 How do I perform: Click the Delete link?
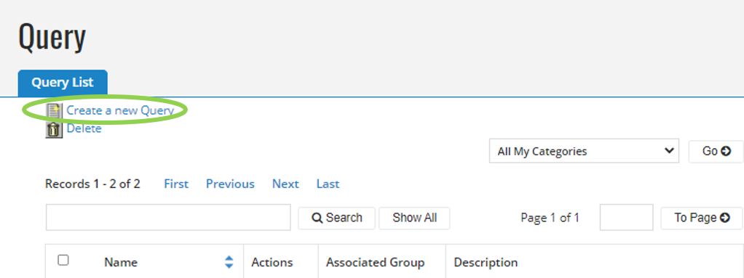click(84, 128)
